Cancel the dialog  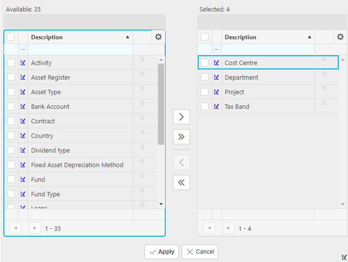pyautogui.click(x=200, y=252)
